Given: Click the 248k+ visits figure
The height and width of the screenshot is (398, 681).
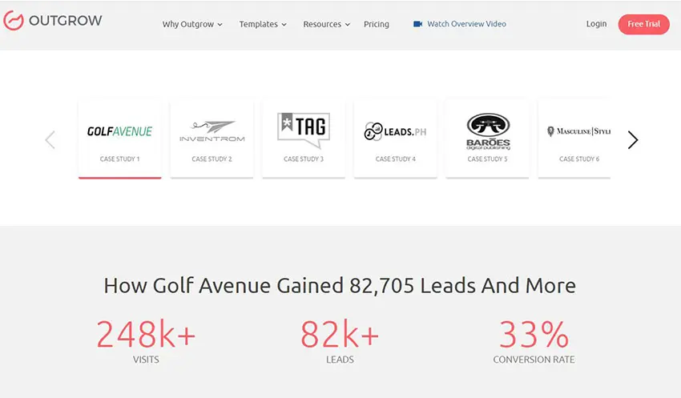Looking at the screenshot, I should 146,334.
